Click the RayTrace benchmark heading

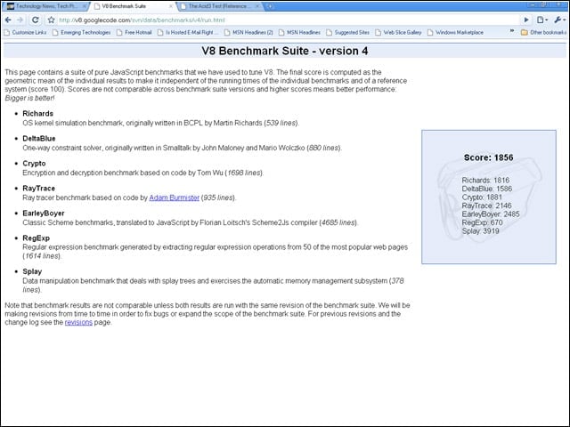point(38,188)
